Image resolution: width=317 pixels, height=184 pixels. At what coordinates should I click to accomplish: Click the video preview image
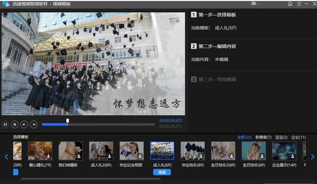pos(93,64)
